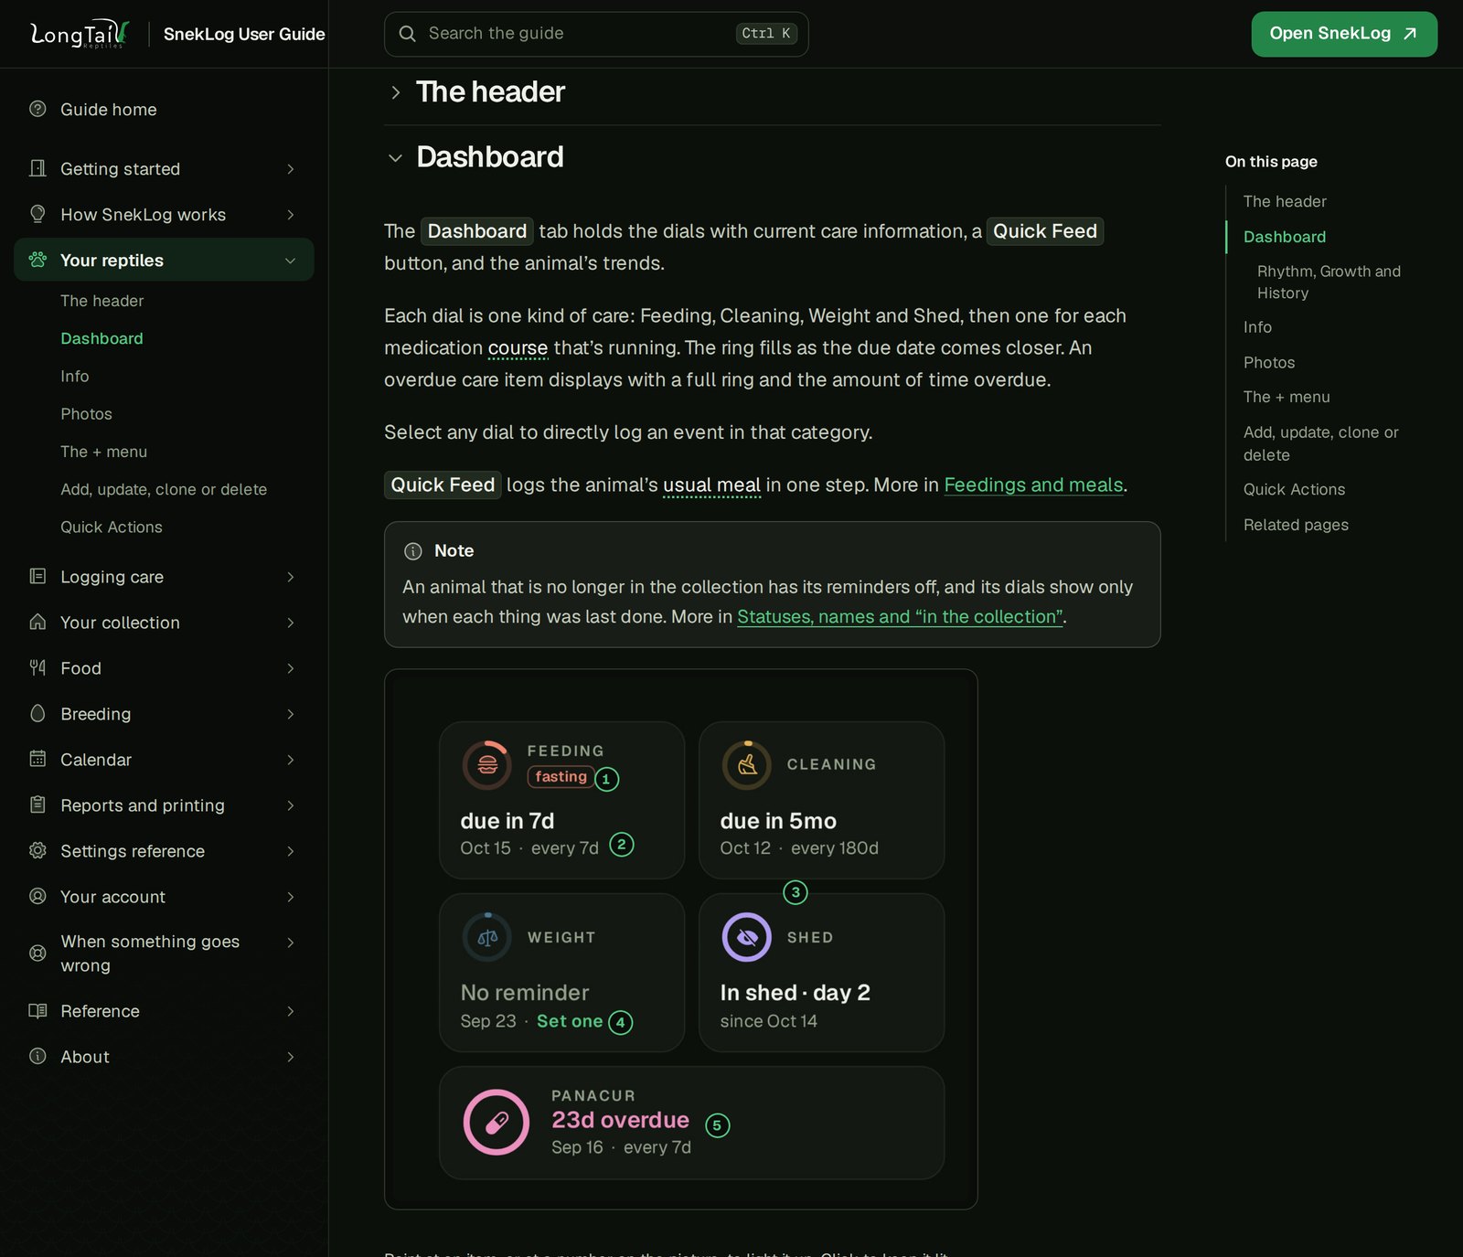Click the Search the guide field
Image resolution: width=1463 pixels, height=1257 pixels.
click(x=596, y=34)
